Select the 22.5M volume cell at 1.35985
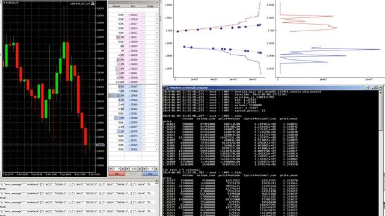This screenshot has width=385, height=216. [117, 95]
